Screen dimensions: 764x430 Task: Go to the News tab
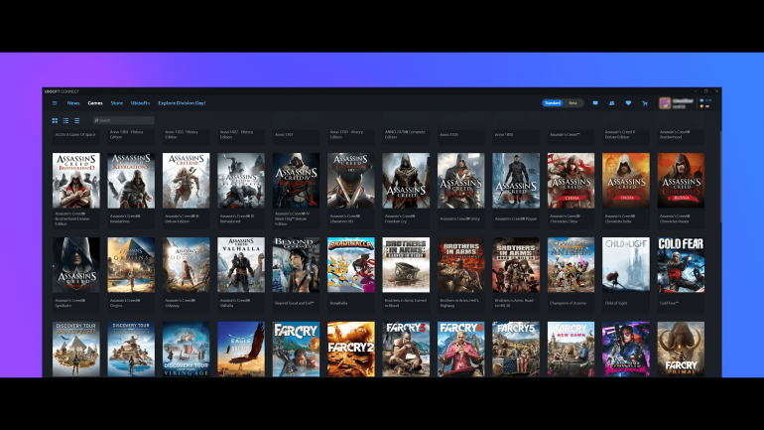point(73,103)
